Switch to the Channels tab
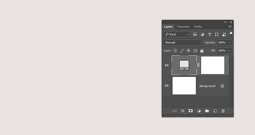This screenshot has height=135, width=255. (183, 26)
